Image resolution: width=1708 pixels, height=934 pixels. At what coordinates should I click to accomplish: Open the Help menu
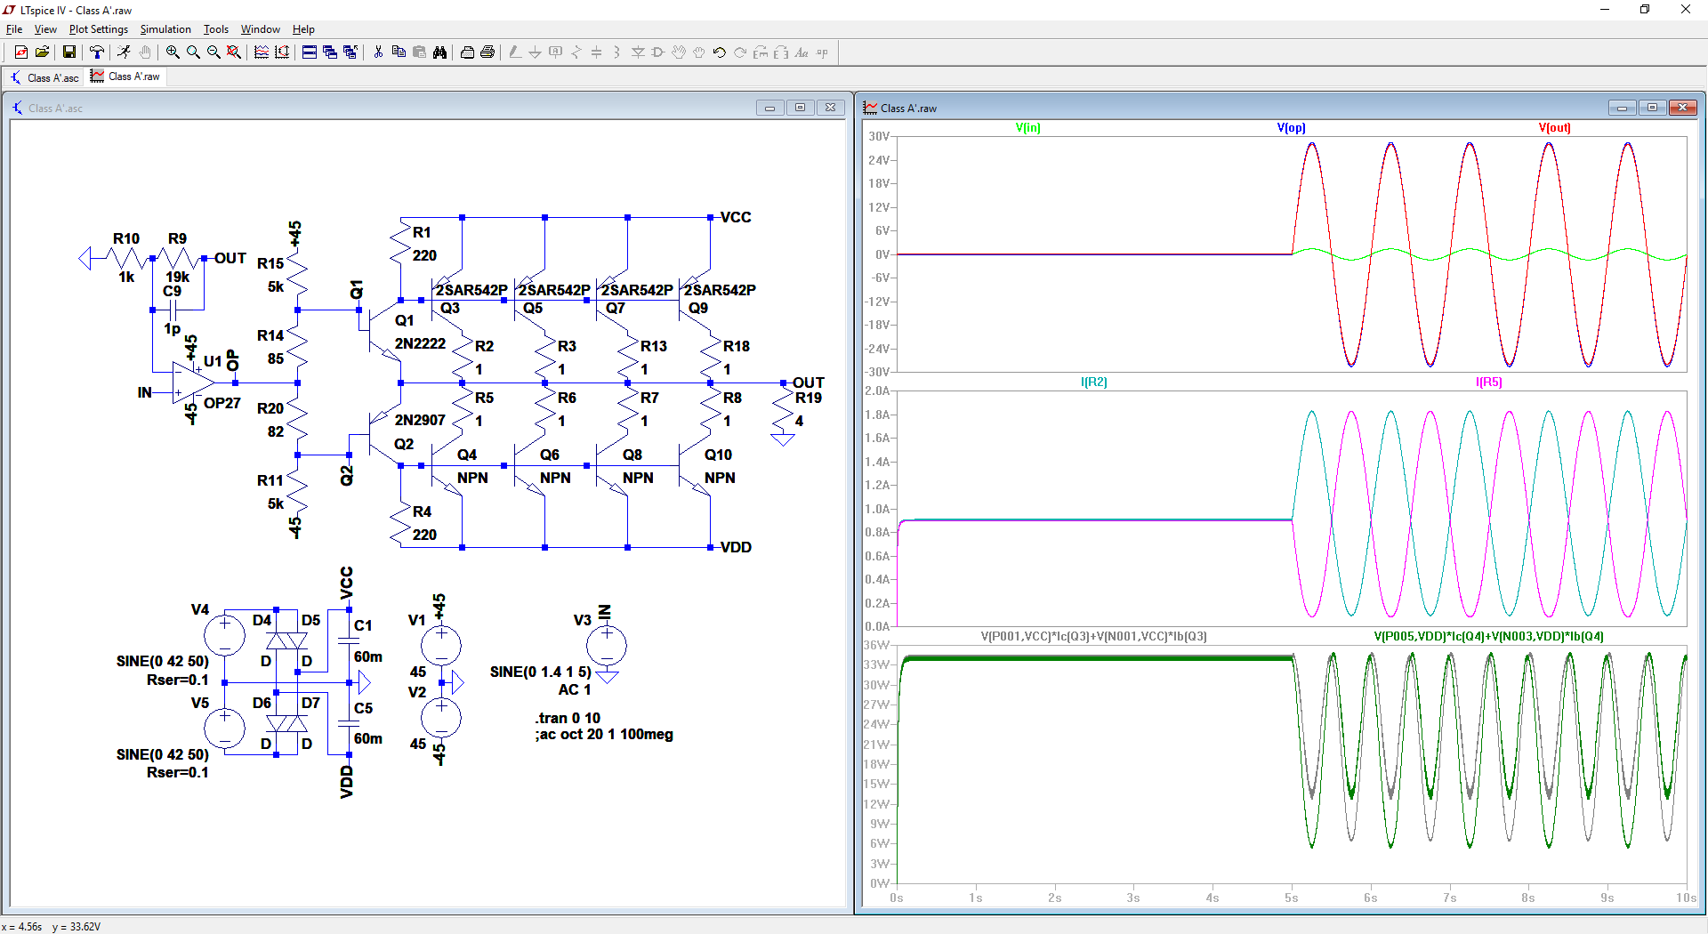click(304, 29)
